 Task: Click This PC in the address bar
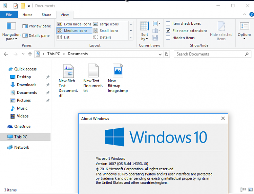pos(54,54)
